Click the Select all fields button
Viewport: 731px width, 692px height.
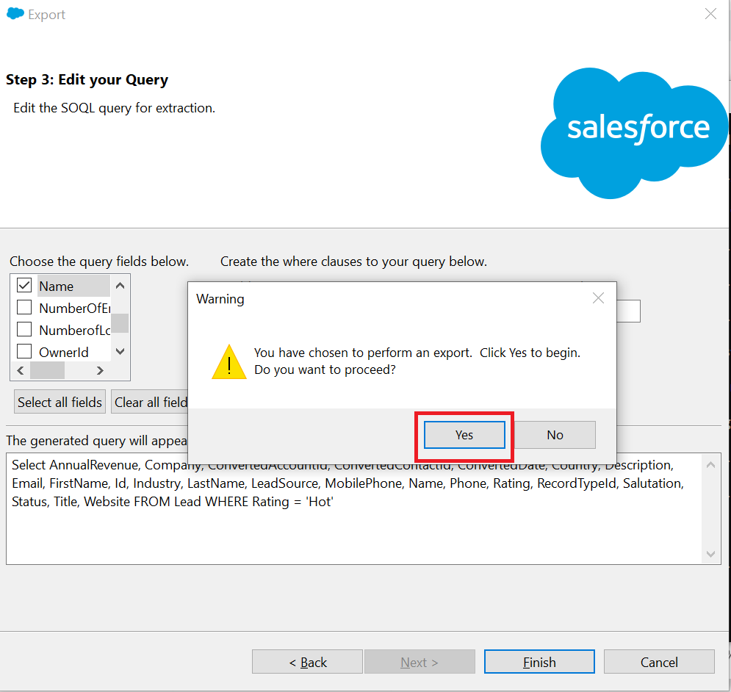click(60, 402)
